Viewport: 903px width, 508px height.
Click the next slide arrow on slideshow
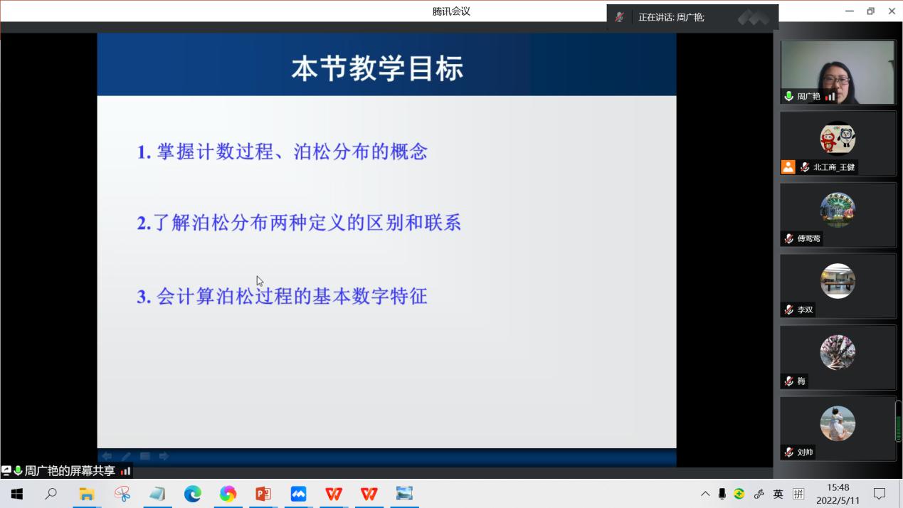pyautogui.click(x=164, y=456)
